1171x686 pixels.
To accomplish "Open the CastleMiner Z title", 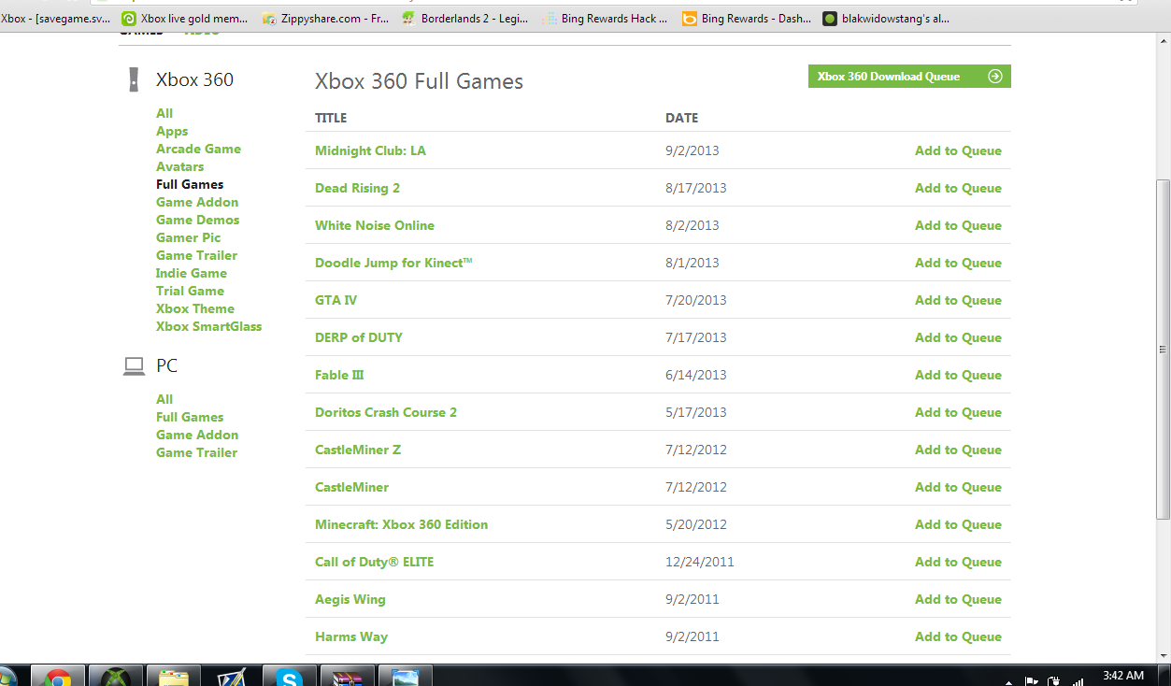I will coord(358,450).
